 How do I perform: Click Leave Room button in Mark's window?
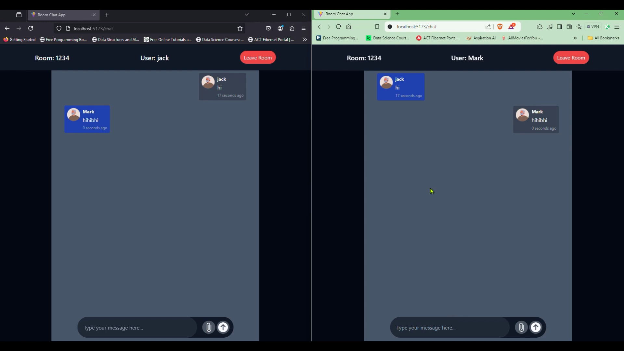pyautogui.click(x=571, y=58)
